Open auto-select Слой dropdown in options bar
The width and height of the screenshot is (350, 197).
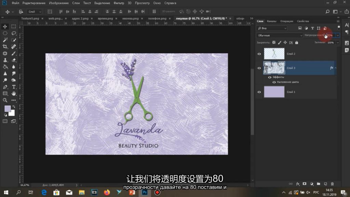tap(35, 12)
